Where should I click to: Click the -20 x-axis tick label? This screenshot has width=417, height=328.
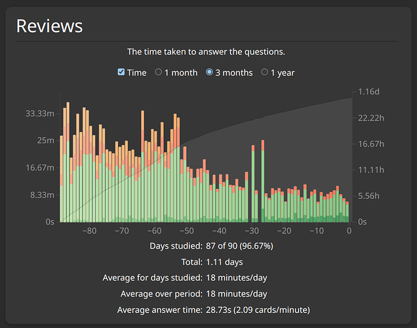tap(284, 231)
